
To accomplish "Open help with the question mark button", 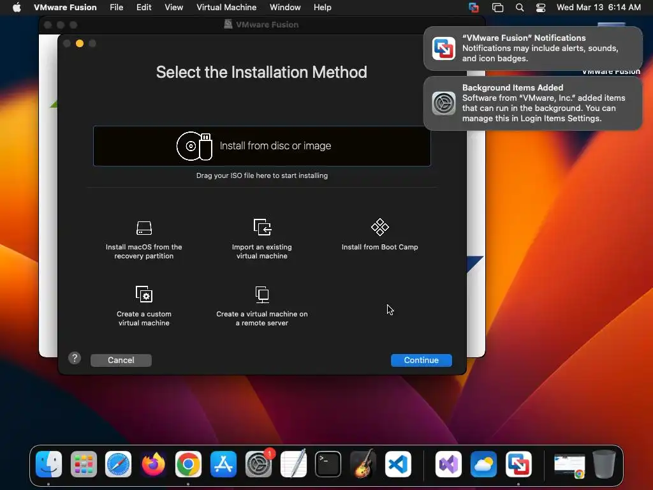I will [75, 358].
